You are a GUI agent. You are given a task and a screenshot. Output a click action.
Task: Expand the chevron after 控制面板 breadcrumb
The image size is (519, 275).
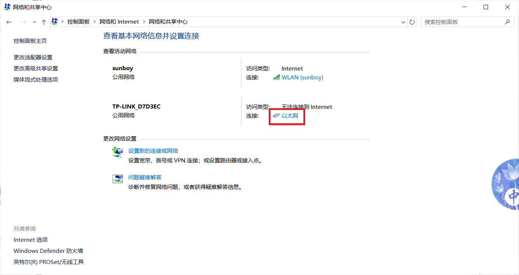95,22
